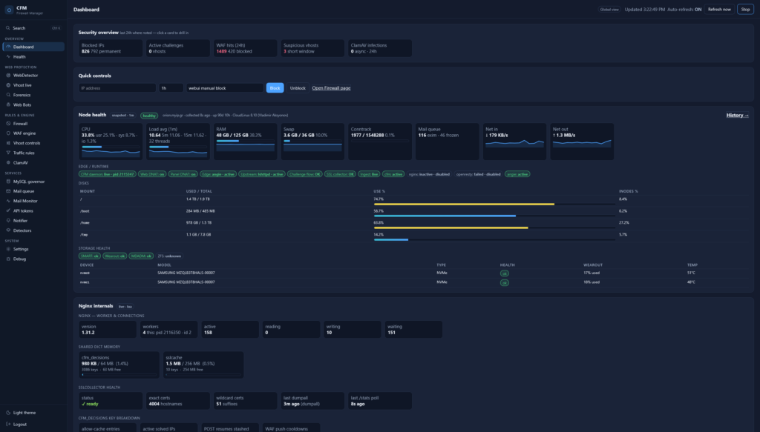Open Vhost live via globe icon

point(8,85)
